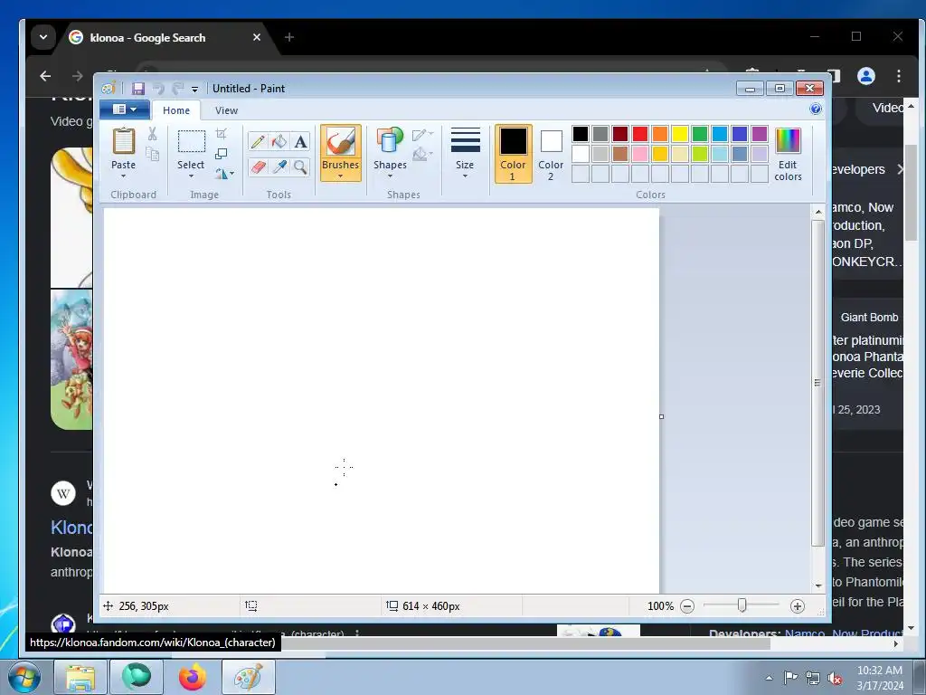926x695 pixels.
Task: Expand the Shapes dropdown arrow
Action: click(390, 176)
